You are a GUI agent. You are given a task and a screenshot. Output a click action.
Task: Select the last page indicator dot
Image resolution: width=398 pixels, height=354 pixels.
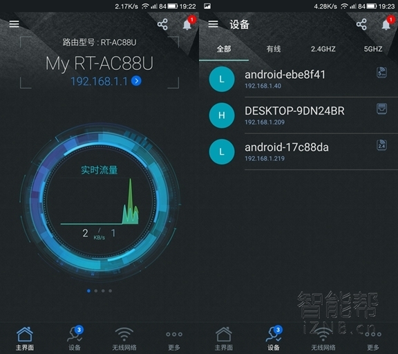pyautogui.click(x=110, y=291)
